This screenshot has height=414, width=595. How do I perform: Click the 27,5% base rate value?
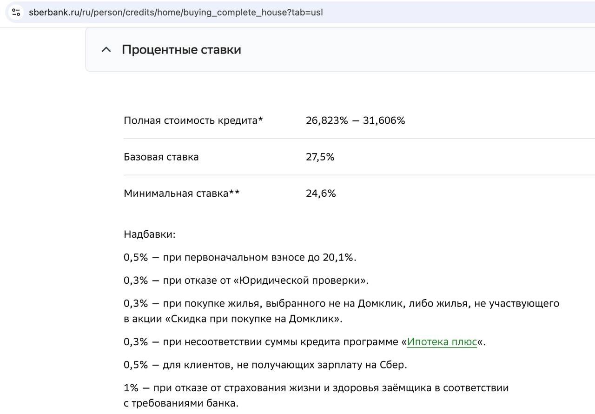pos(320,157)
